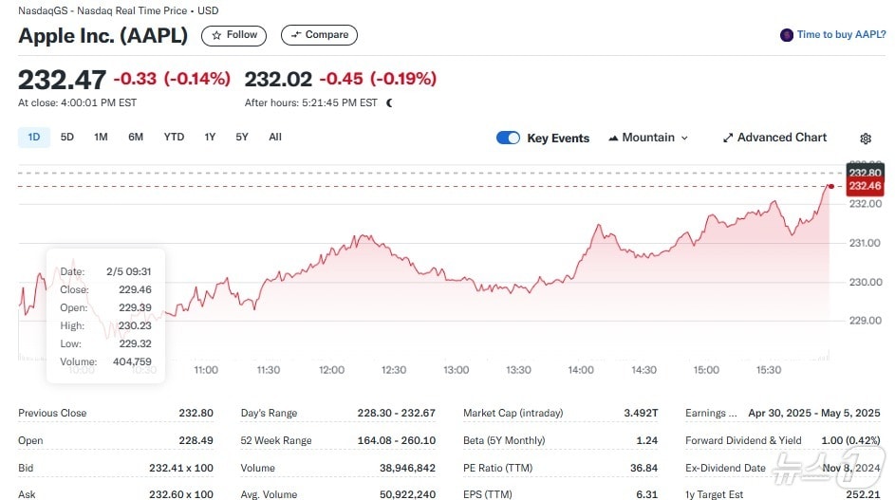Select the 1D time range tab
Screen dimensions: 895x500
point(34,138)
